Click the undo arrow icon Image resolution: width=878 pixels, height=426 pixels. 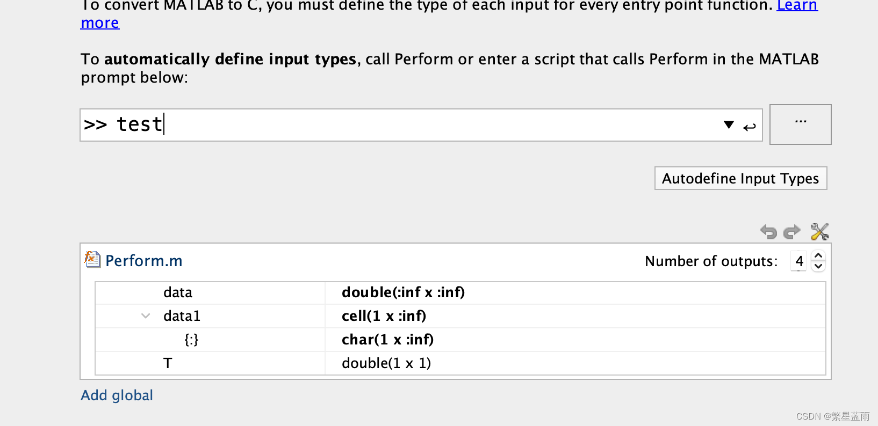coord(769,232)
